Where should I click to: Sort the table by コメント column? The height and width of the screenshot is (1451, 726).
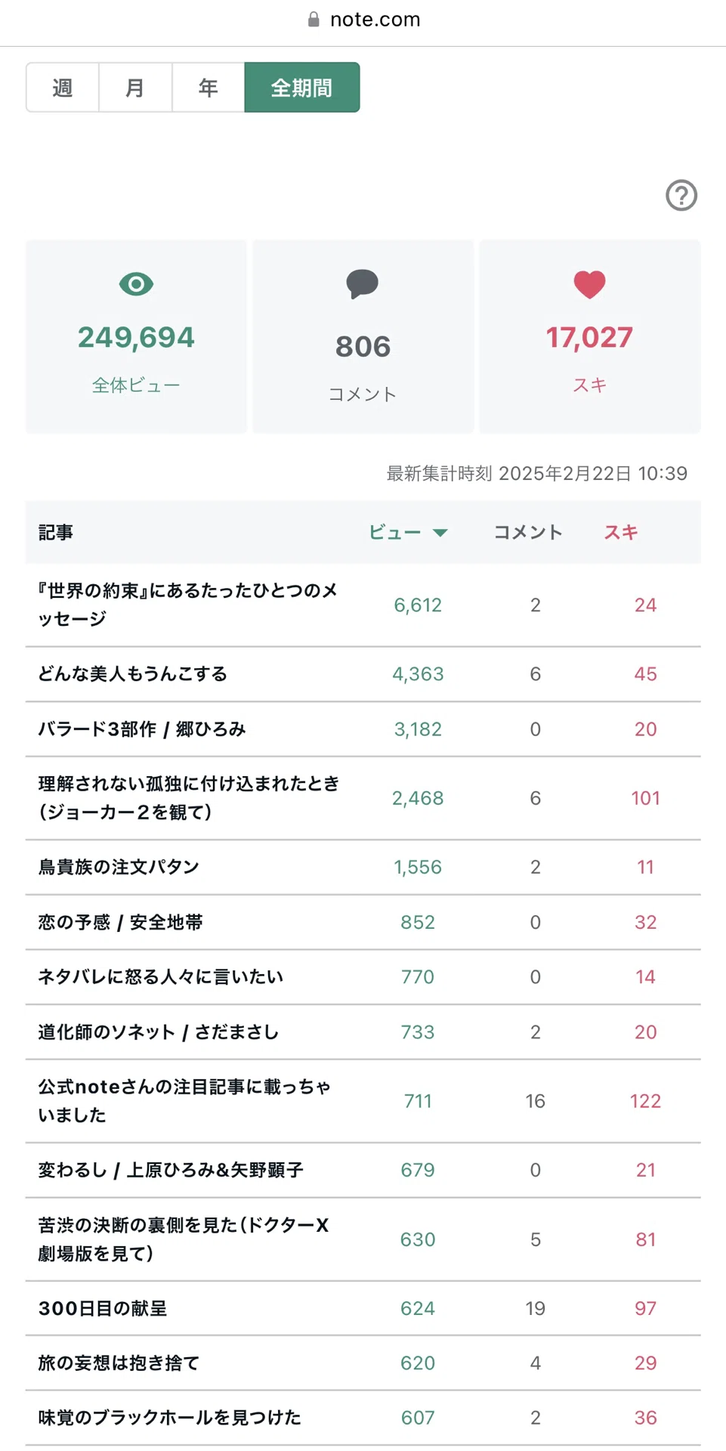[x=528, y=532]
